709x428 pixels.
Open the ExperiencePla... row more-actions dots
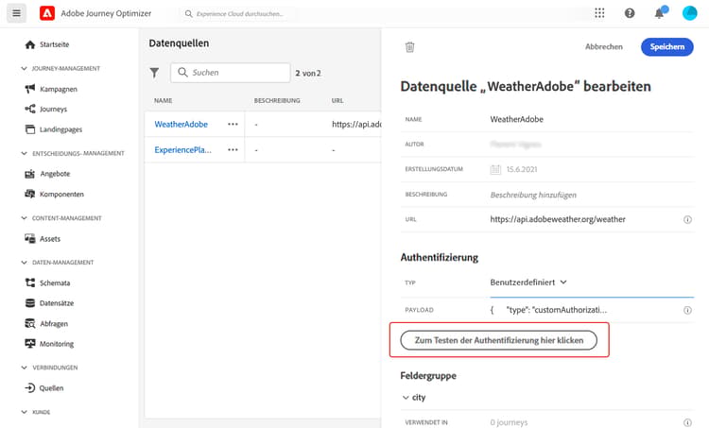pyautogui.click(x=233, y=150)
